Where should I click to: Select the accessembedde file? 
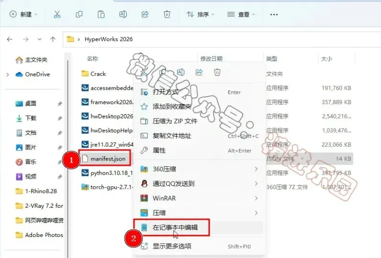(x=107, y=88)
